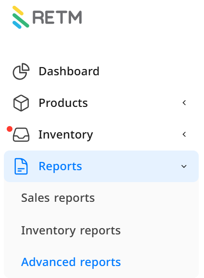Screen dimensions: 204x278
Task: Click the RETM logo
Action: pos(47,17)
